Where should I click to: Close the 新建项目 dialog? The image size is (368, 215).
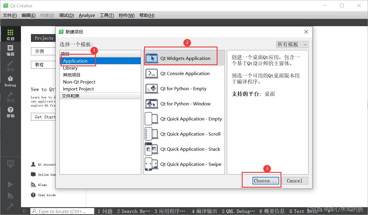306,32
